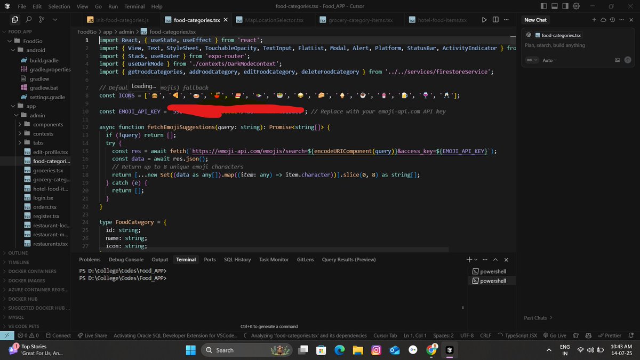This screenshot has height=360, width=640.
Task: Open the Auto model selector
Action: click(x=550, y=60)
